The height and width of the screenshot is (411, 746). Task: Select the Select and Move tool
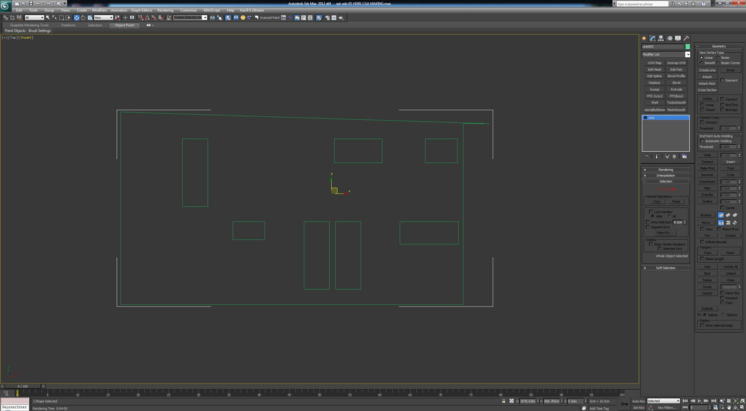coord(76,17)
